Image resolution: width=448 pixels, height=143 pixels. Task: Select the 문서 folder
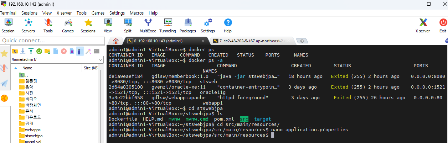click(x=26, y=111)
